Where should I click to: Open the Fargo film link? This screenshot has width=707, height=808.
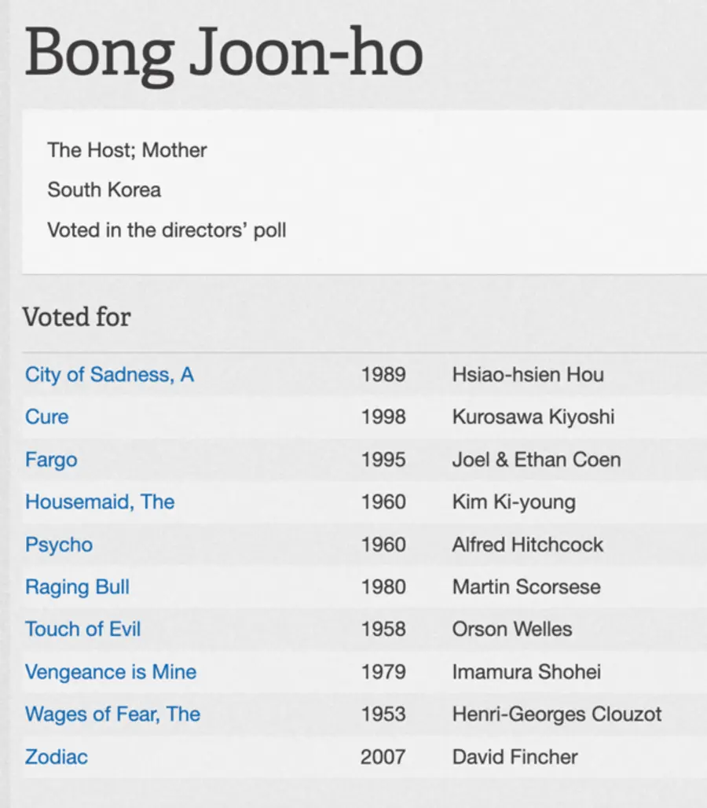click(x=51, y=459)
